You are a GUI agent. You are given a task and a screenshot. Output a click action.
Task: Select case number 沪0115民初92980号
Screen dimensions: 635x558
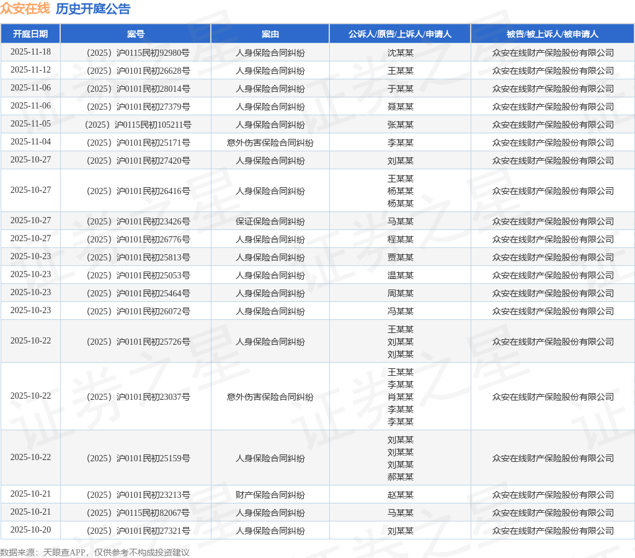[x=153, y=53]
